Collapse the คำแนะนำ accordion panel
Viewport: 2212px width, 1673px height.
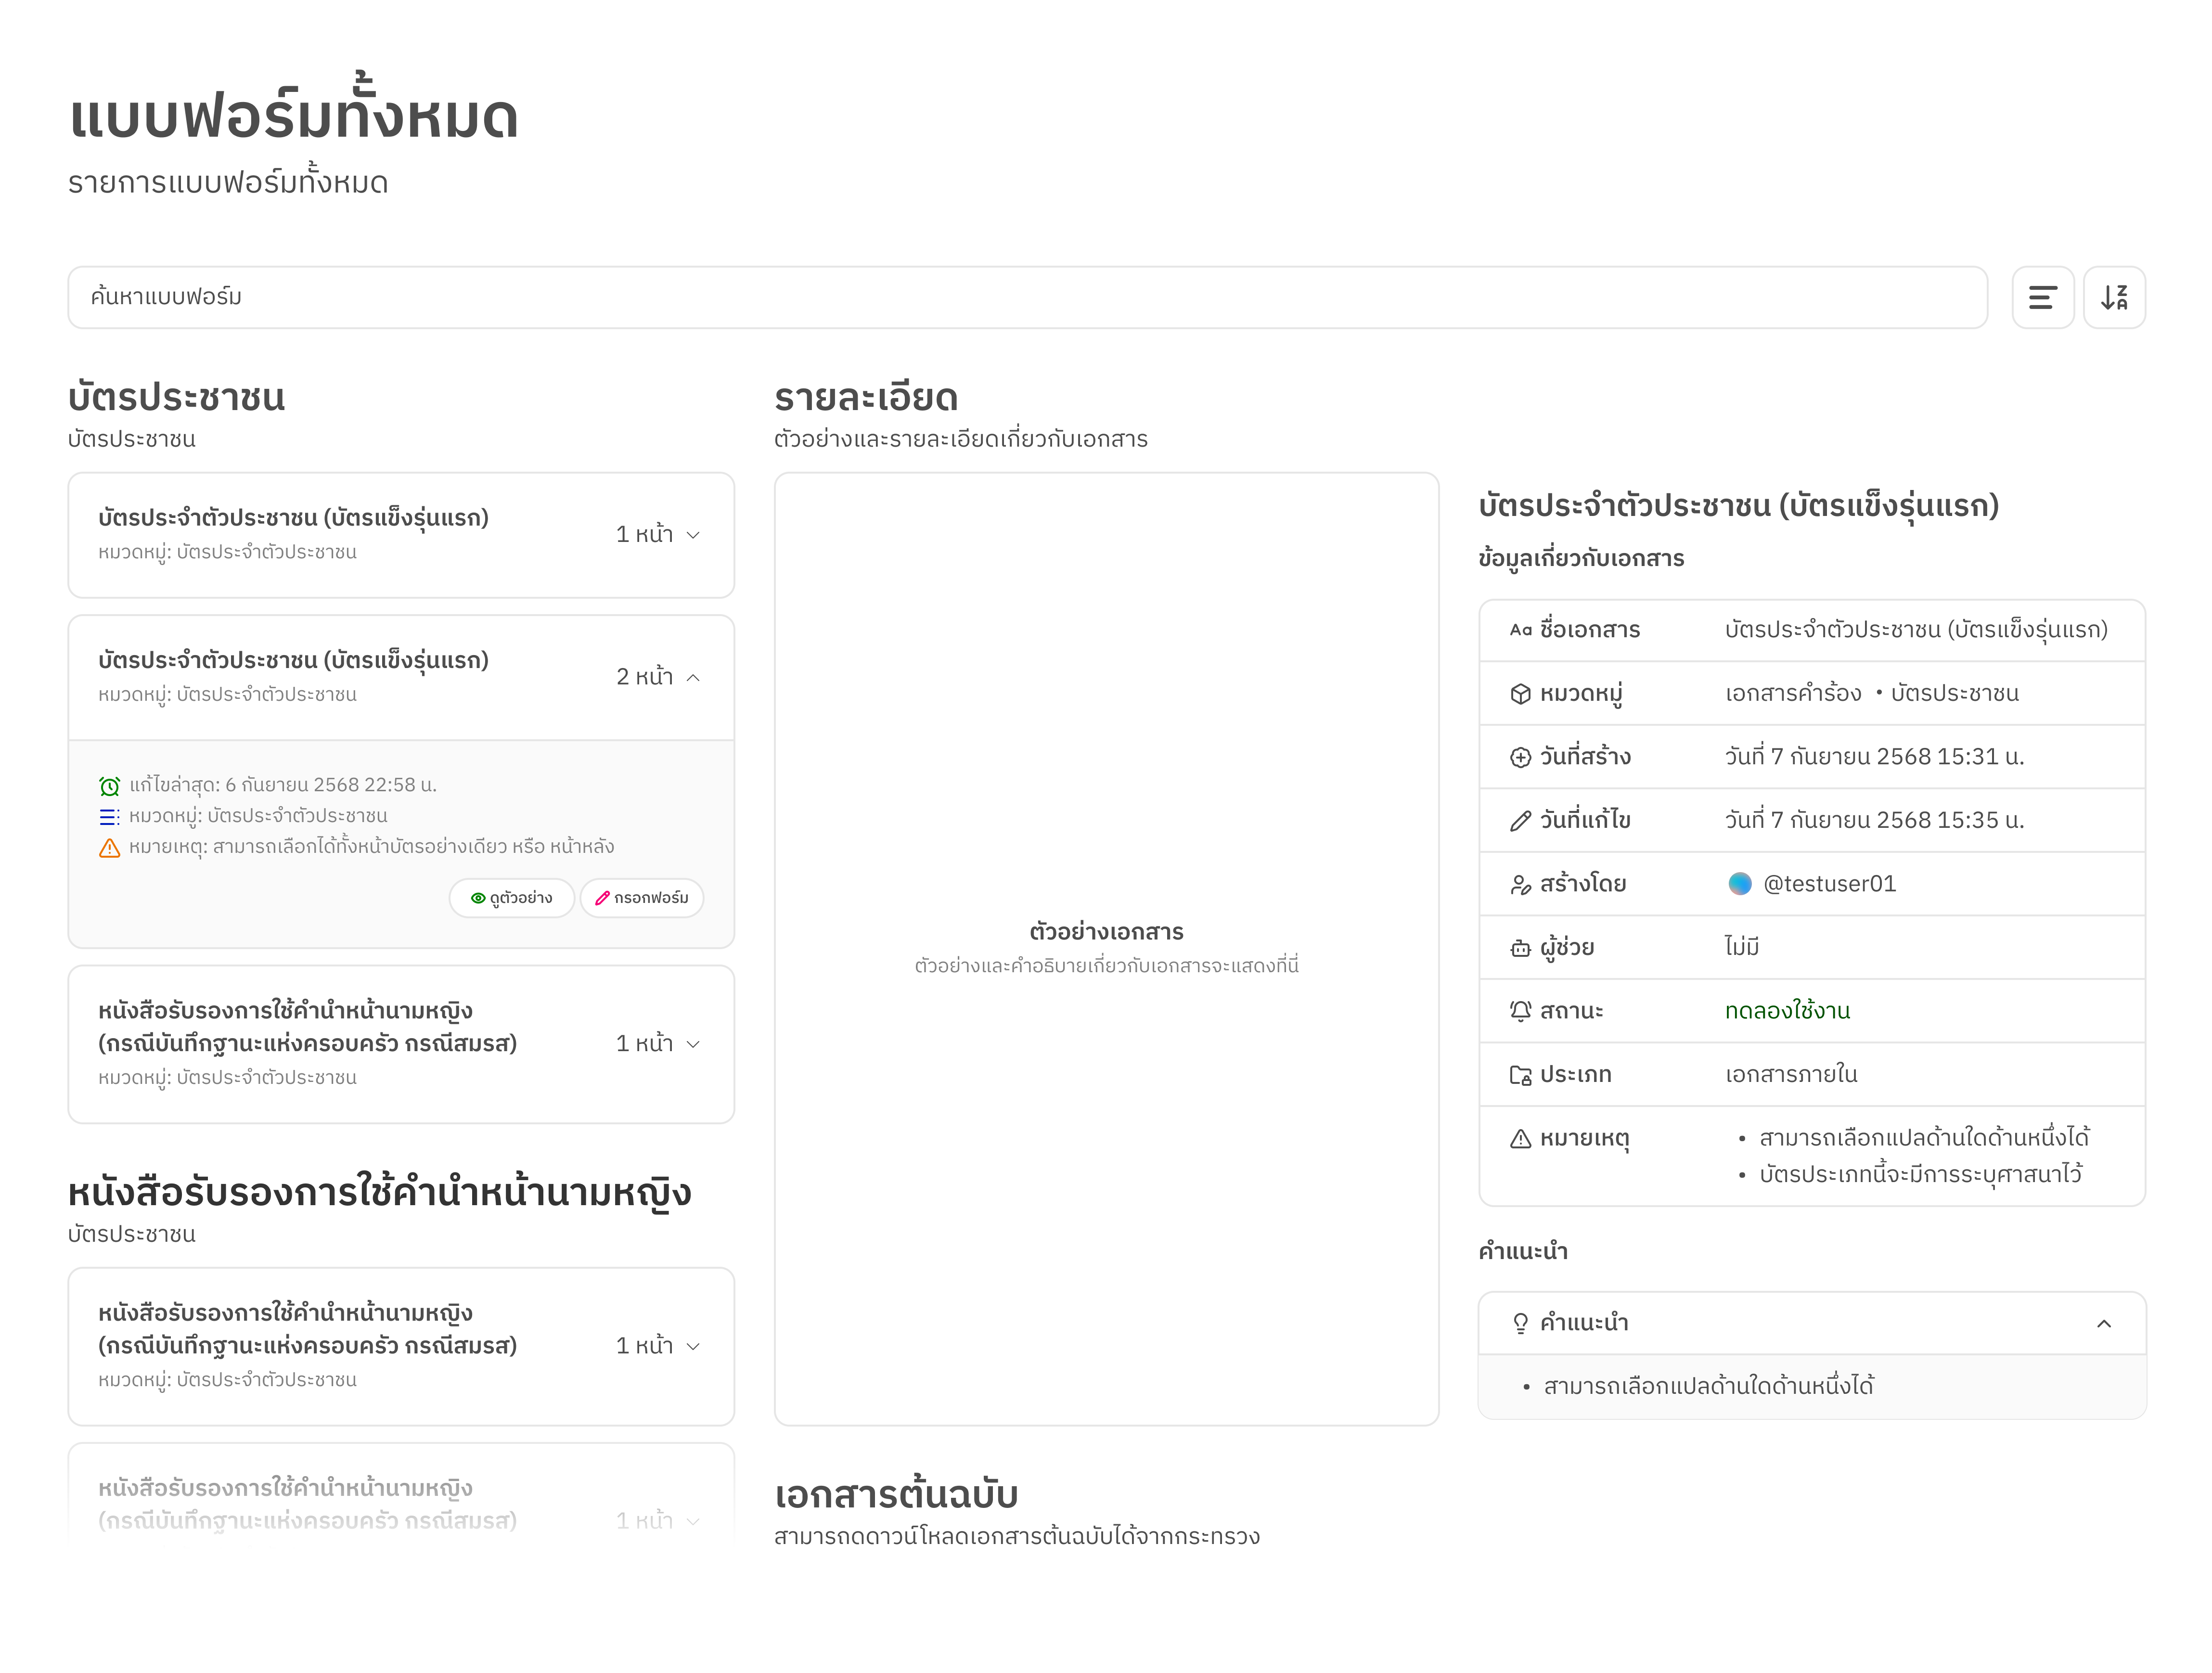[x=2104, y=1324]
